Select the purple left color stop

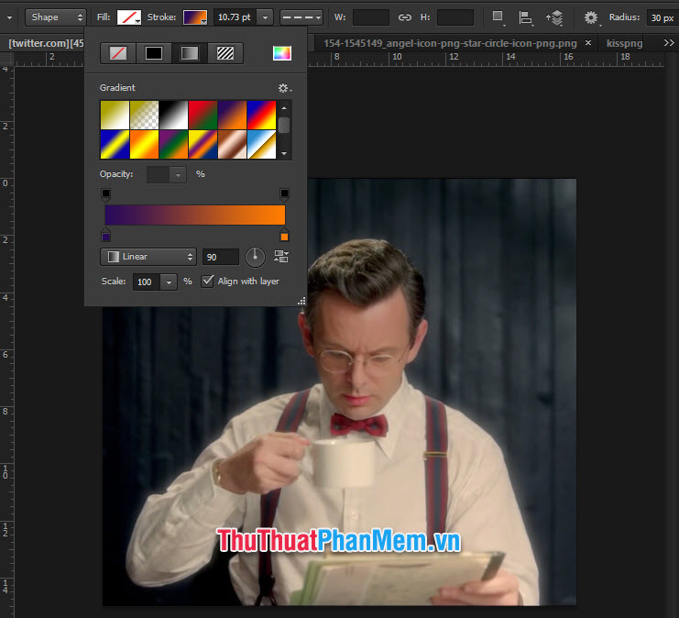[x=106, y=236]
